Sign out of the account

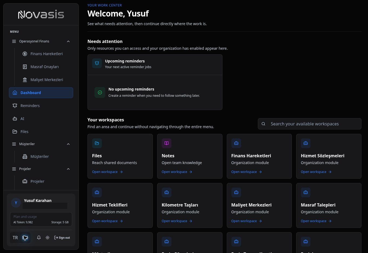pyautogui.click(x=62, y=238)
